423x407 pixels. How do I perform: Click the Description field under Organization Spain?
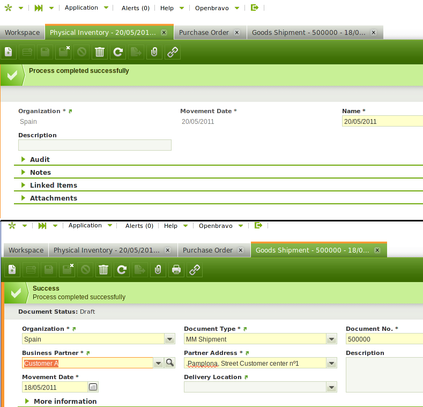(95, 145)
